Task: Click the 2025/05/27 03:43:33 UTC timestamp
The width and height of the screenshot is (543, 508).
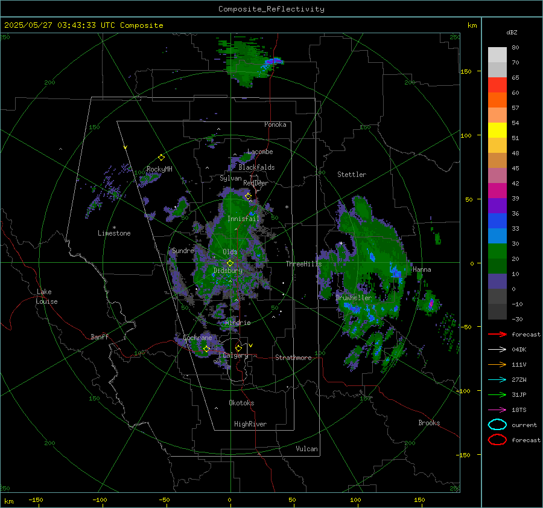Action: (60, 25)
